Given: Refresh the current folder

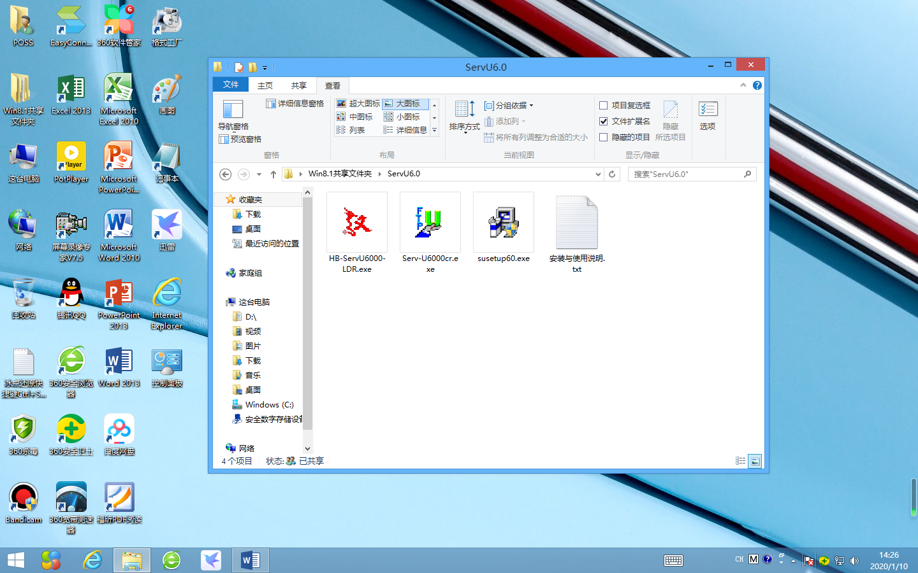Looking at the screenshot, I should pos(612,174).
